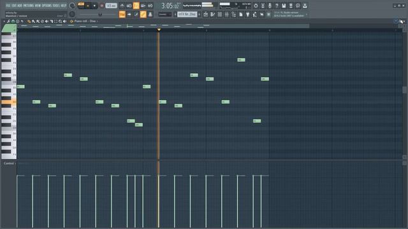Screen dimensions: 408x229
Task: Open the PATTERNS menu
Action: click(29, 6)
